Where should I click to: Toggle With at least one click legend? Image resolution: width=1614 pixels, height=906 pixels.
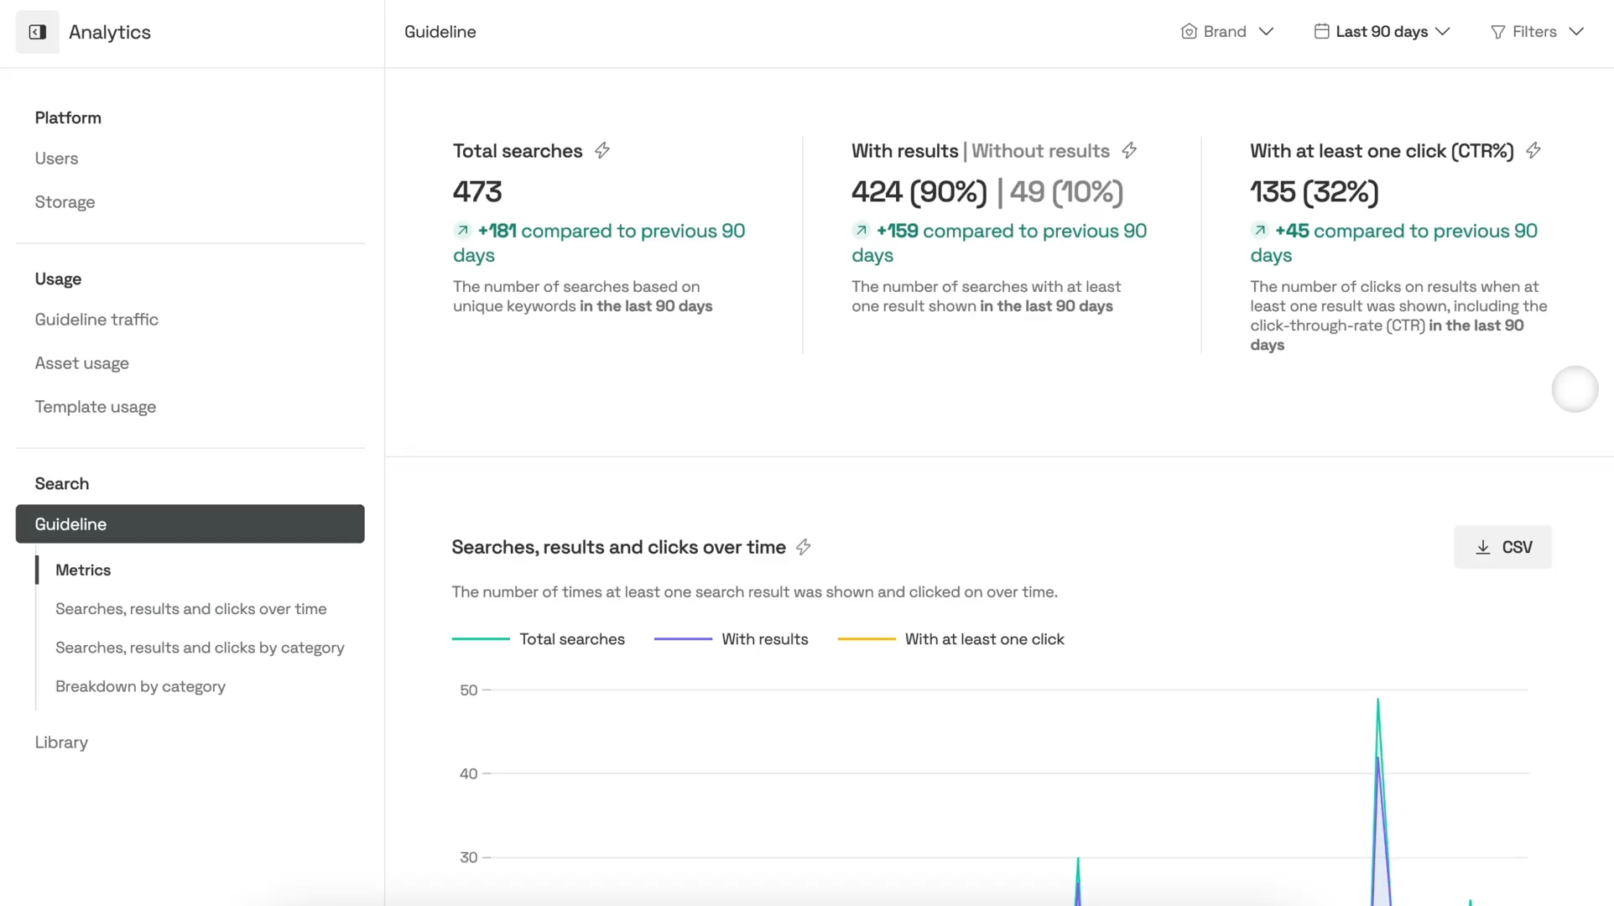984,639
